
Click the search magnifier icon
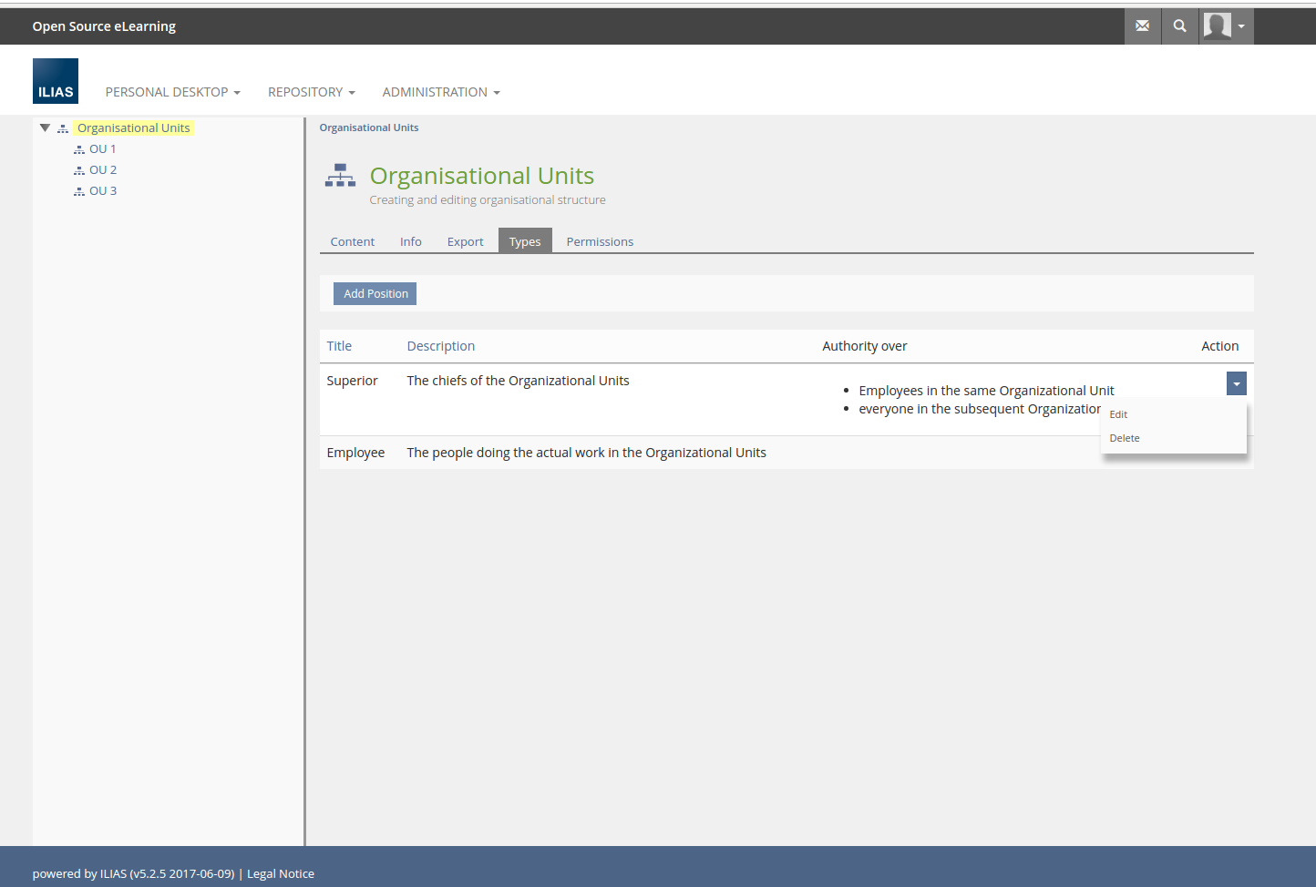click(x=1179, y=25)
